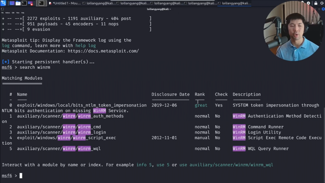Click the log out icon

[322, 3]
